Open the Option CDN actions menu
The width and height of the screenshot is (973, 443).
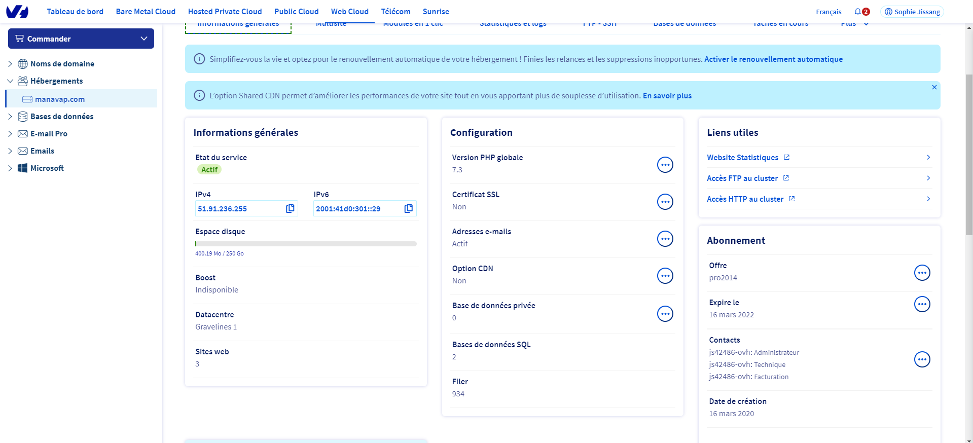665,276
